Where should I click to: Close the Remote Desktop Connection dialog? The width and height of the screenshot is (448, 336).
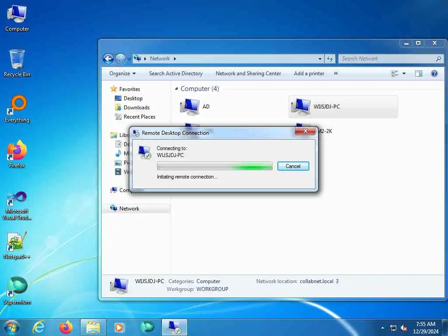click(305, 131)
